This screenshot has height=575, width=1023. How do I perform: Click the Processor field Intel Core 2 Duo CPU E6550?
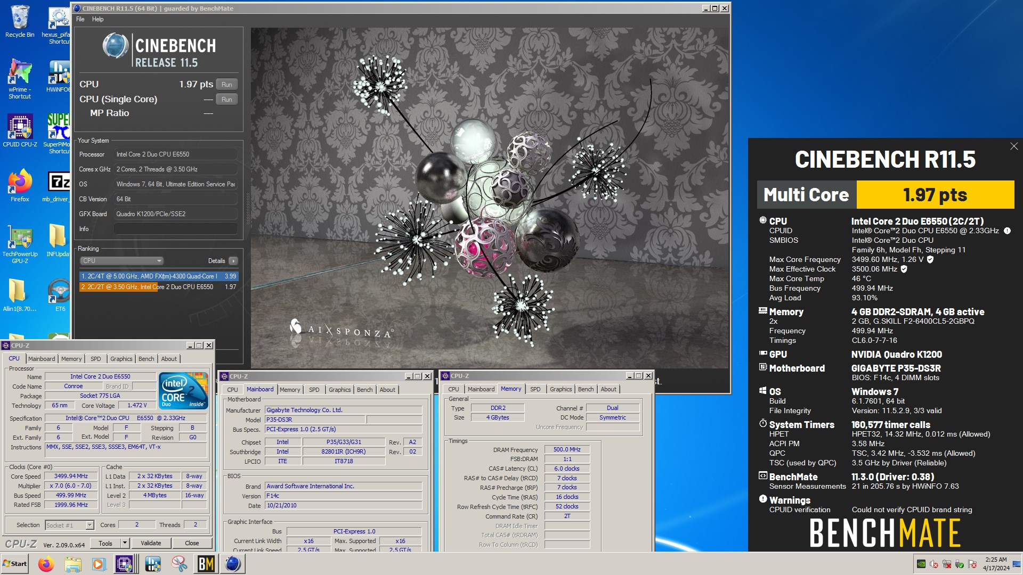pyautogui.click(x=175, y=154)
